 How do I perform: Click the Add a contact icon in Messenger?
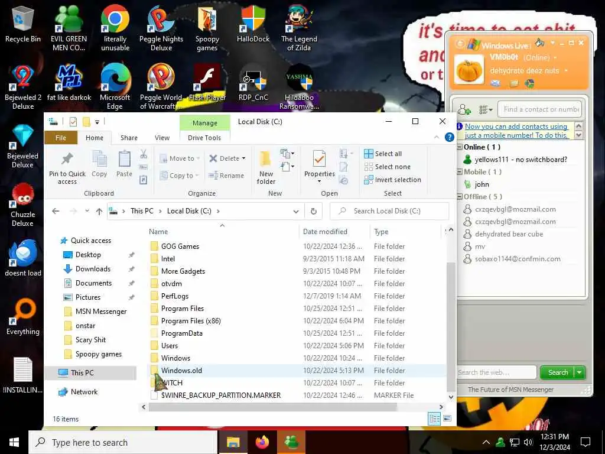tap(464, 110)
